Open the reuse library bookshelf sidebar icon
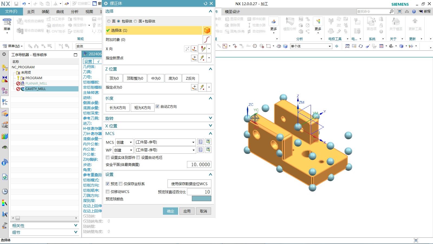 click(5, 136)
